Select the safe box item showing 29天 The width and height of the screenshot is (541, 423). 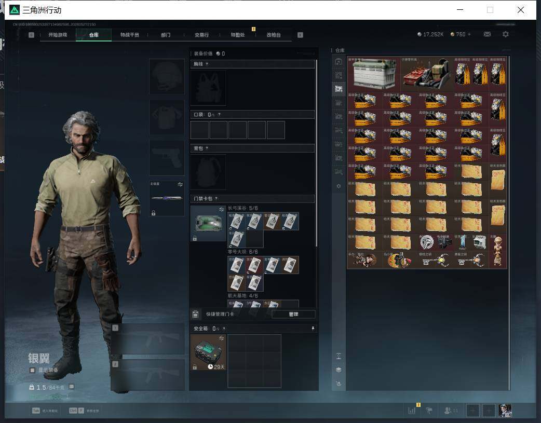coord(208,352)
